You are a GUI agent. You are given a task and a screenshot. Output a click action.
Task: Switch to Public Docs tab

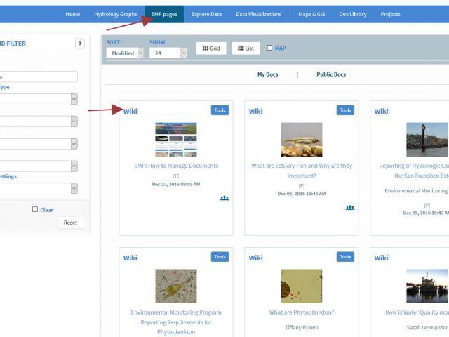click(x=331, y=74)
